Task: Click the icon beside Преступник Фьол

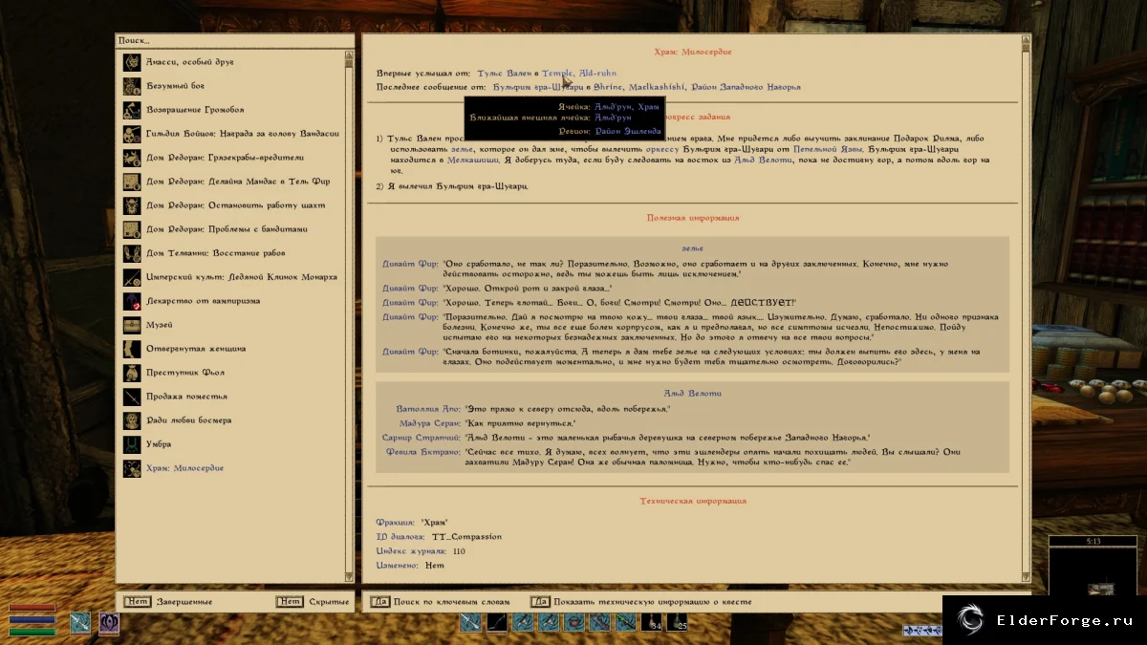Action: coord(132,373)
